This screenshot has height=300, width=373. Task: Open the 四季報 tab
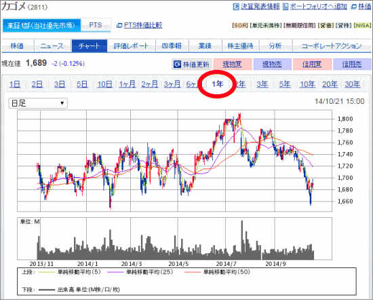point(172,45)
